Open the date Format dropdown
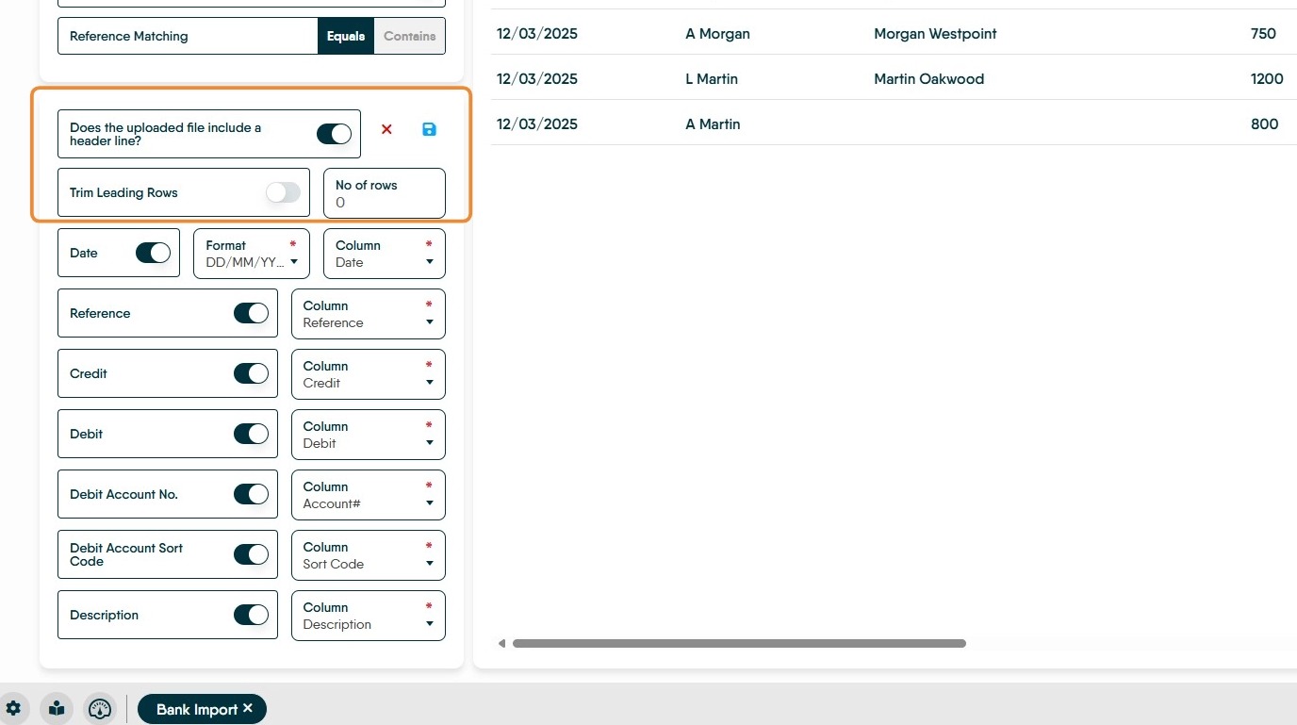 [252, 254]
